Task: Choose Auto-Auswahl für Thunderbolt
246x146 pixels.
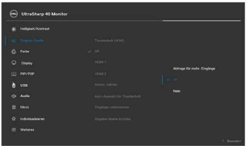Action: pos(117,96)
